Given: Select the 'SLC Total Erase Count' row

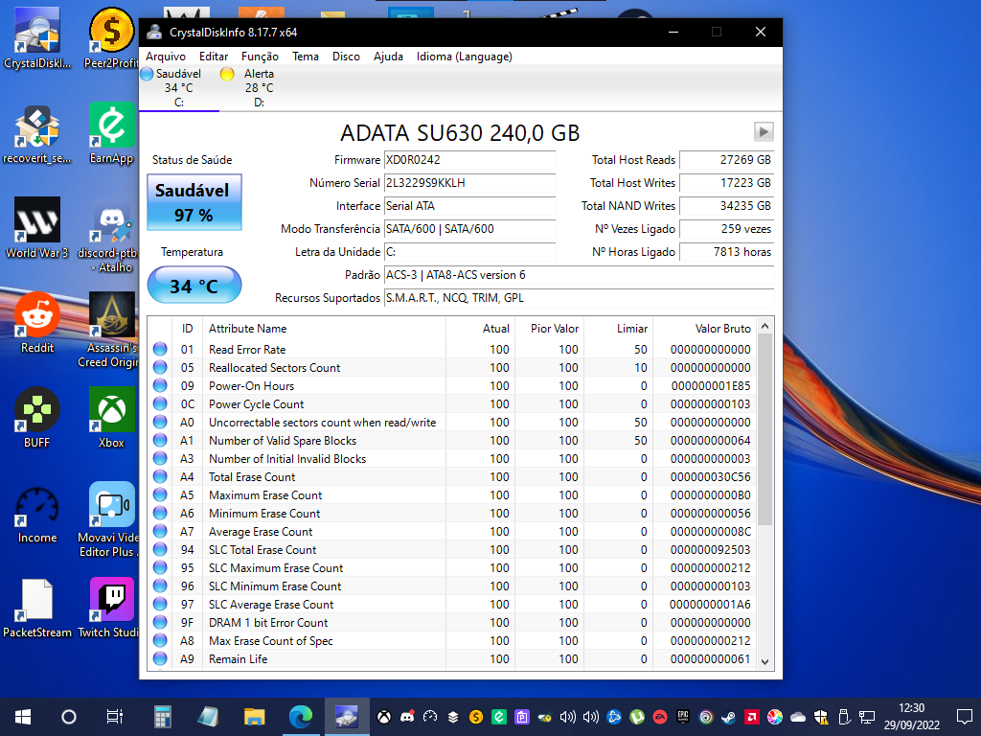Looking at the screenshot, I should (x=452, y=549).
